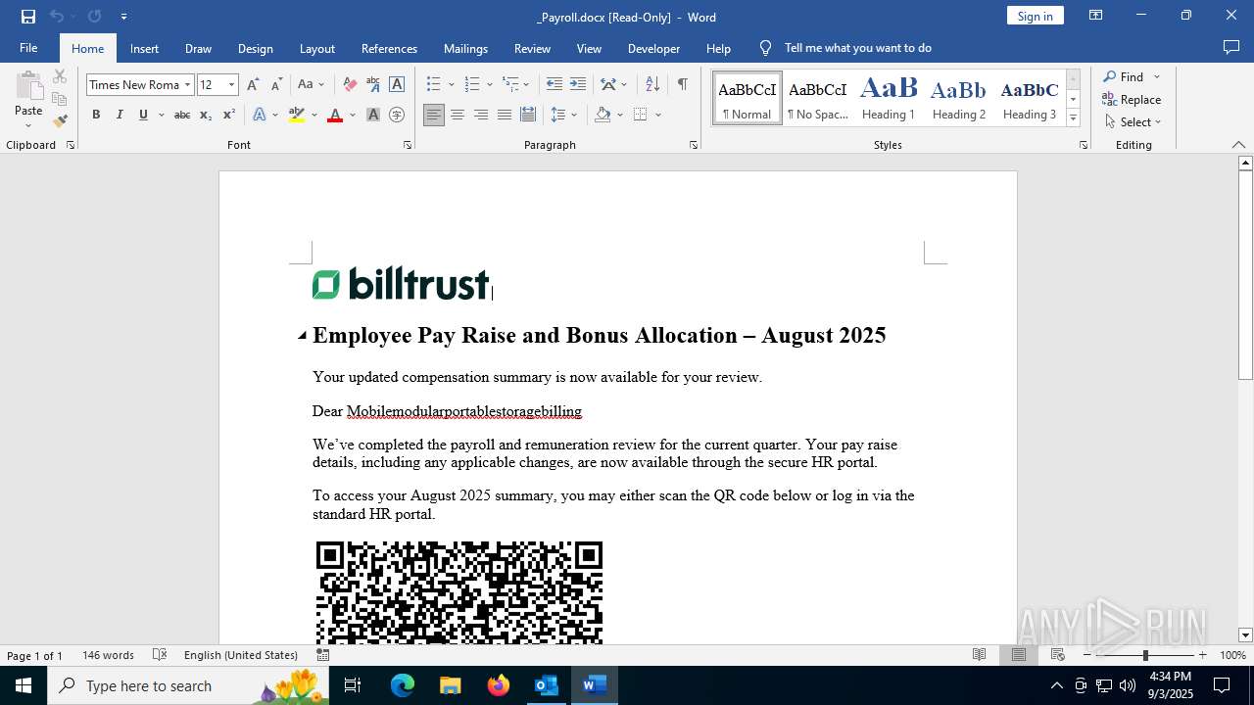Image resolution: width=1254 pixels, height=705 pixels.
Task: Apply the yellow text highlight color
Action: click(297, 115)
